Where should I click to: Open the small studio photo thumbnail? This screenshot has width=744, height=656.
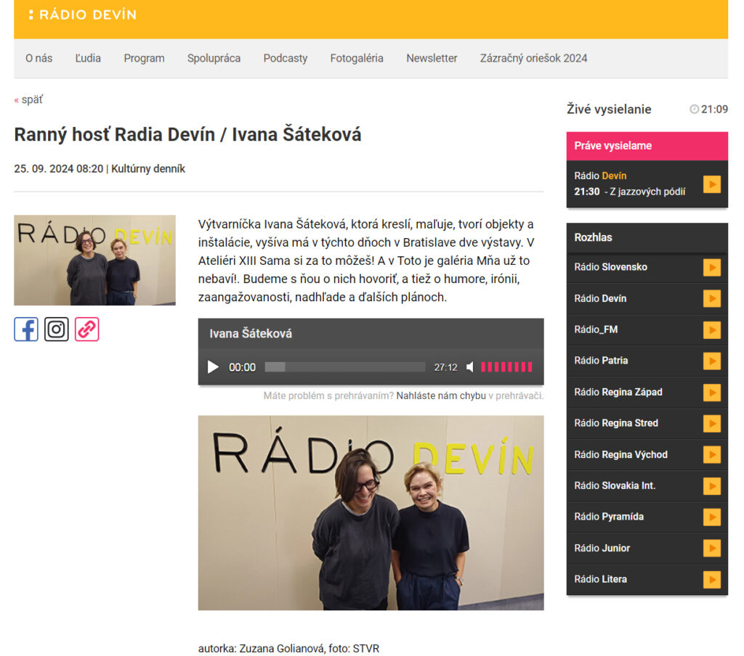94,260
